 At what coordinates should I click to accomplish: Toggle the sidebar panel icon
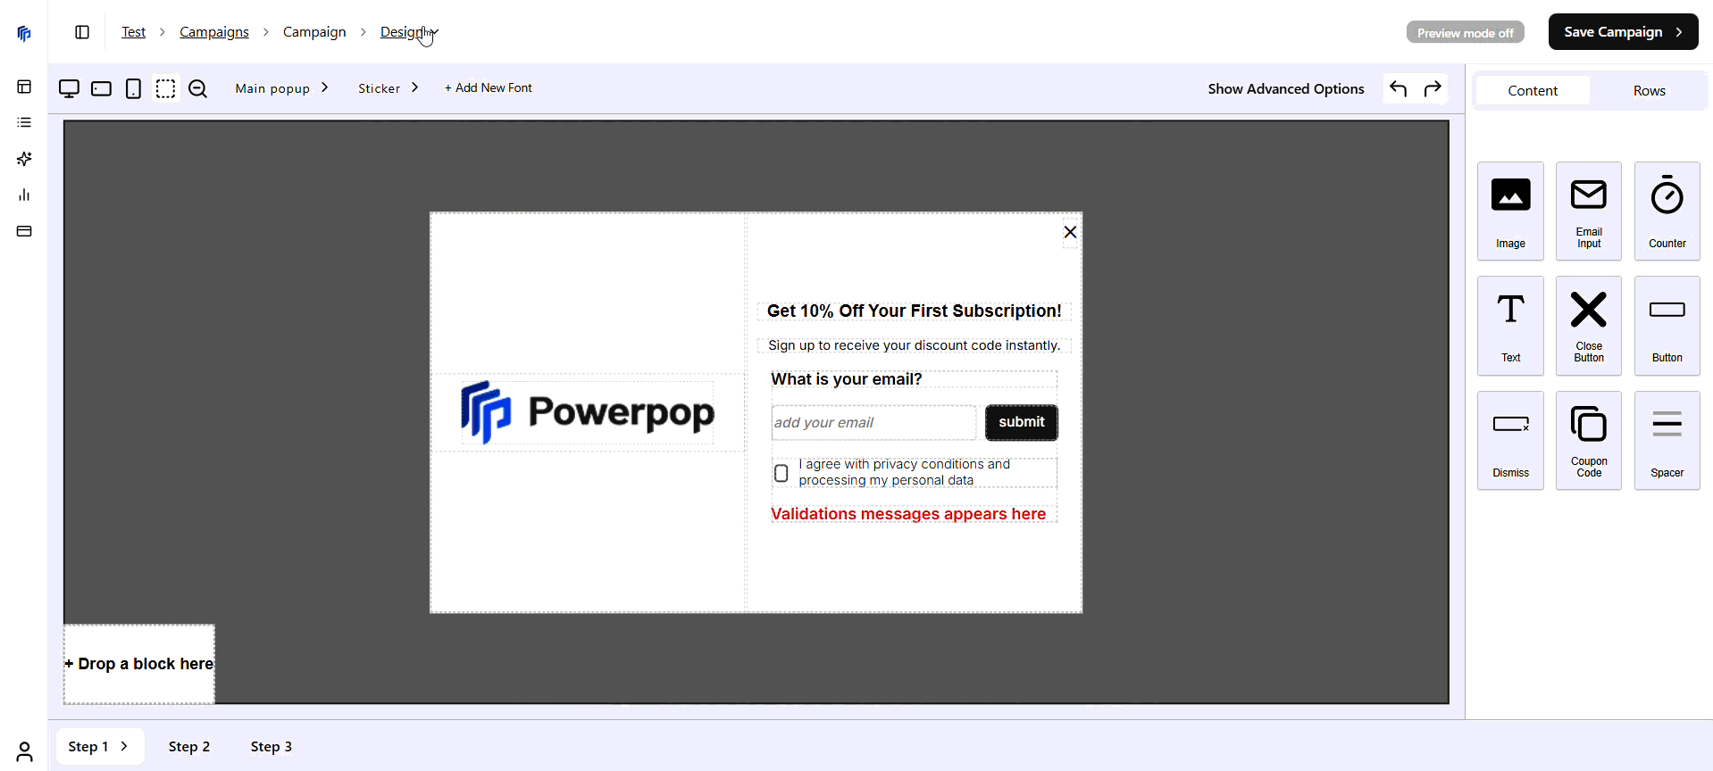click(82, 32)
